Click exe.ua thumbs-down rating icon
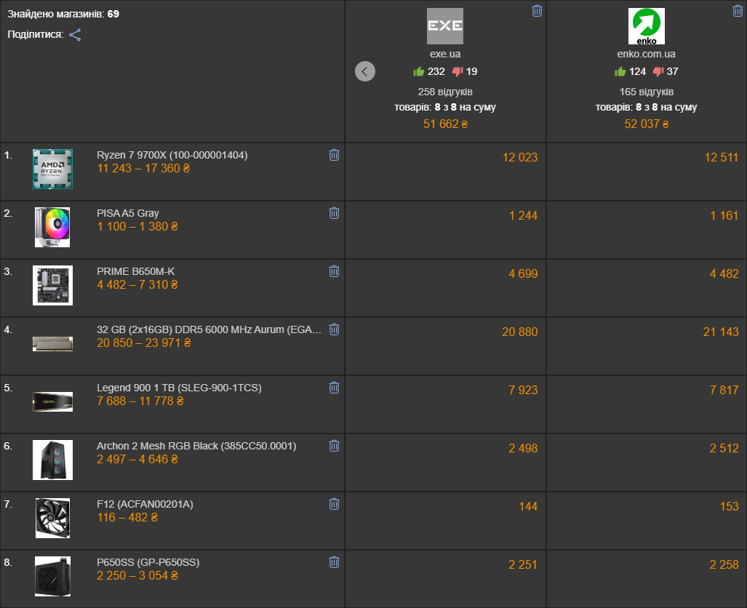 coord(458,71)
